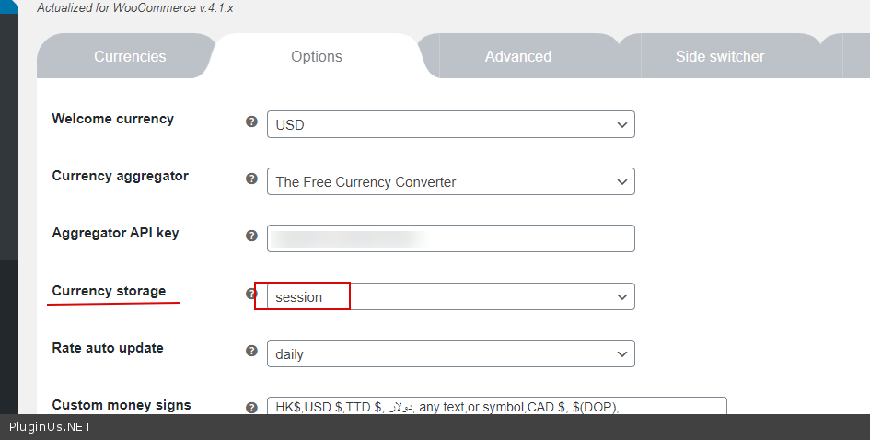Click the help icon beside Welcome currency
Image resolution: width=870 pixels, height=440 pixels.
pos(251,122)
